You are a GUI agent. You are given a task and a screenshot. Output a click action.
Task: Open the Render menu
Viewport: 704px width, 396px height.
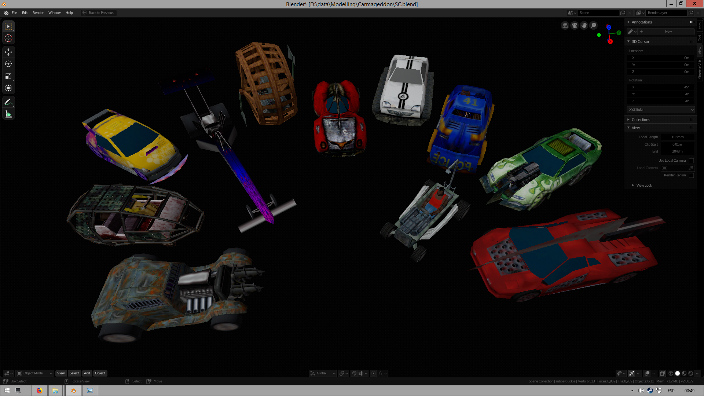38,13
